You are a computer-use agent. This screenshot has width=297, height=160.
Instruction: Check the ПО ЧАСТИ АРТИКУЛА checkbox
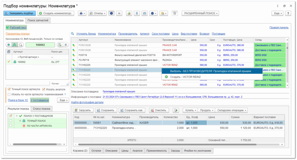[x=11, y=126]
